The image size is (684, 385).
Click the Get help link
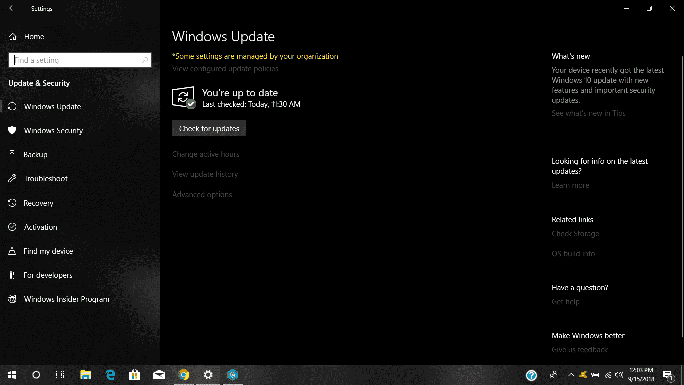pos(566,302)
